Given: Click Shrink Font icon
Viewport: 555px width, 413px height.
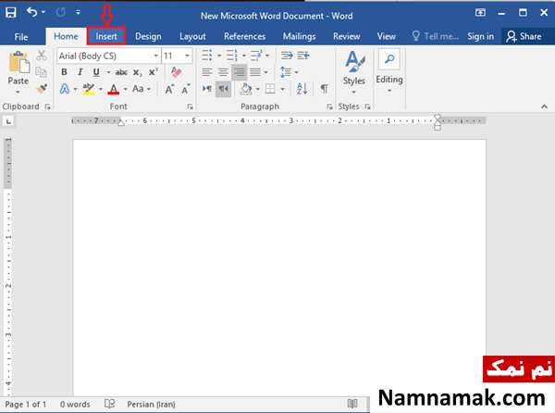Looking at the screenshot, I should coord(186,89).
